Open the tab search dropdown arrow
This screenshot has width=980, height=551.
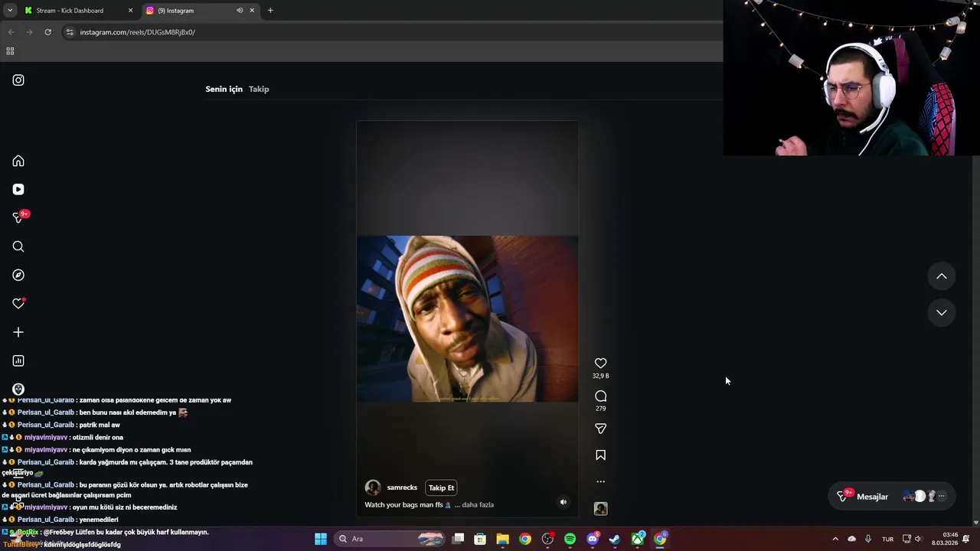click(x=10, y=11)
